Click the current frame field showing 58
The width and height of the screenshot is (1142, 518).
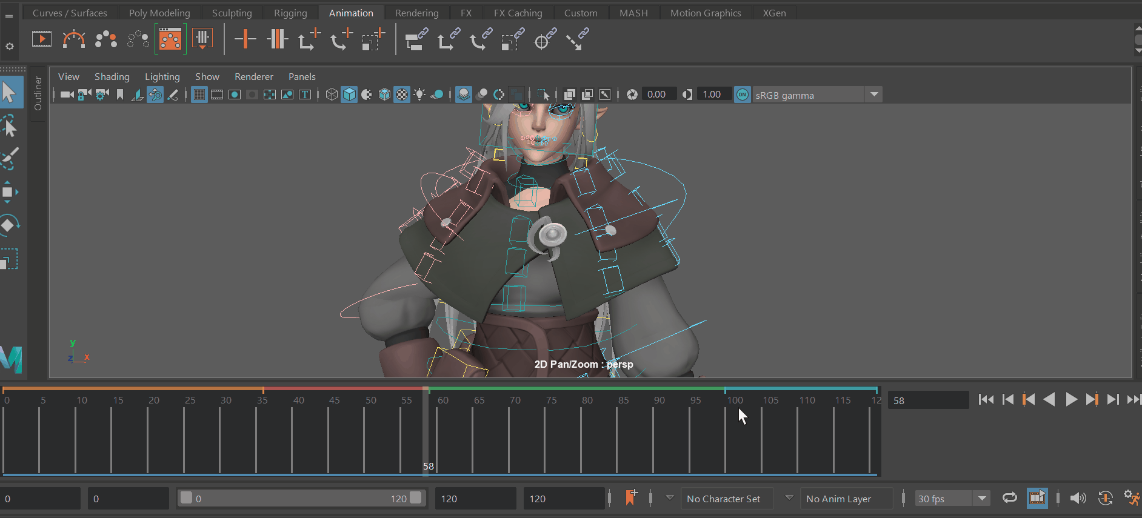coord(928,400)
